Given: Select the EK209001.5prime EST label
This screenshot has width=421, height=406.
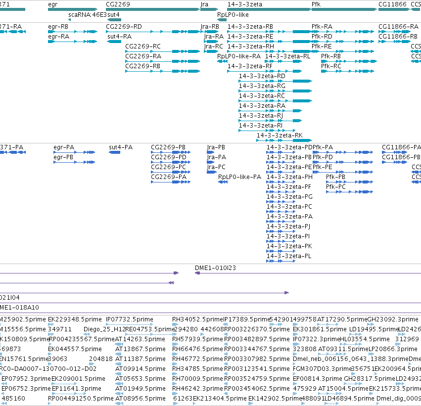Looking at the screenshot, I should coord(78,379).
